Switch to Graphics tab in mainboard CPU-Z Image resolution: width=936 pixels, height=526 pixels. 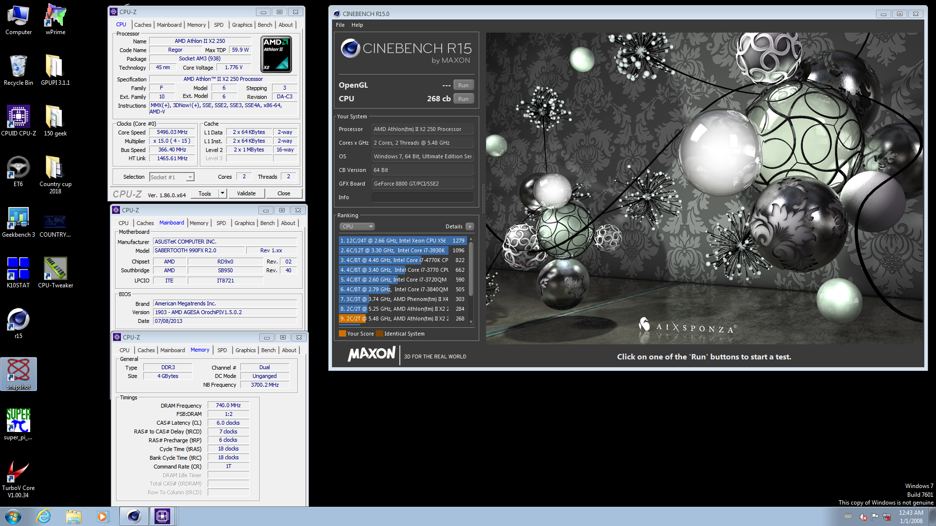pos(245,223)
